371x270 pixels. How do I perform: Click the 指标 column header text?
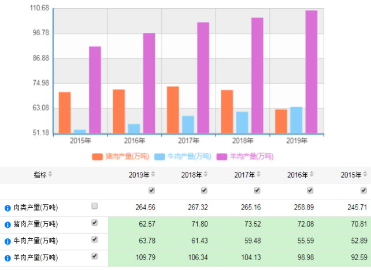[x=40, y=175]
